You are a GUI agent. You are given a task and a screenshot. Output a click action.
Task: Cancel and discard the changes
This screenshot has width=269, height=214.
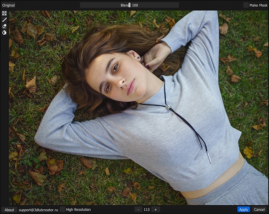pos(259,209)
